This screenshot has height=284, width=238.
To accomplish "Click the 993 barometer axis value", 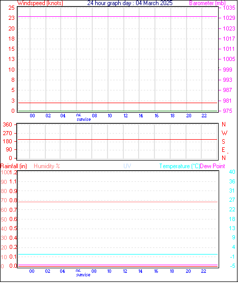I will pyautogui.click(x=227, y=80).
